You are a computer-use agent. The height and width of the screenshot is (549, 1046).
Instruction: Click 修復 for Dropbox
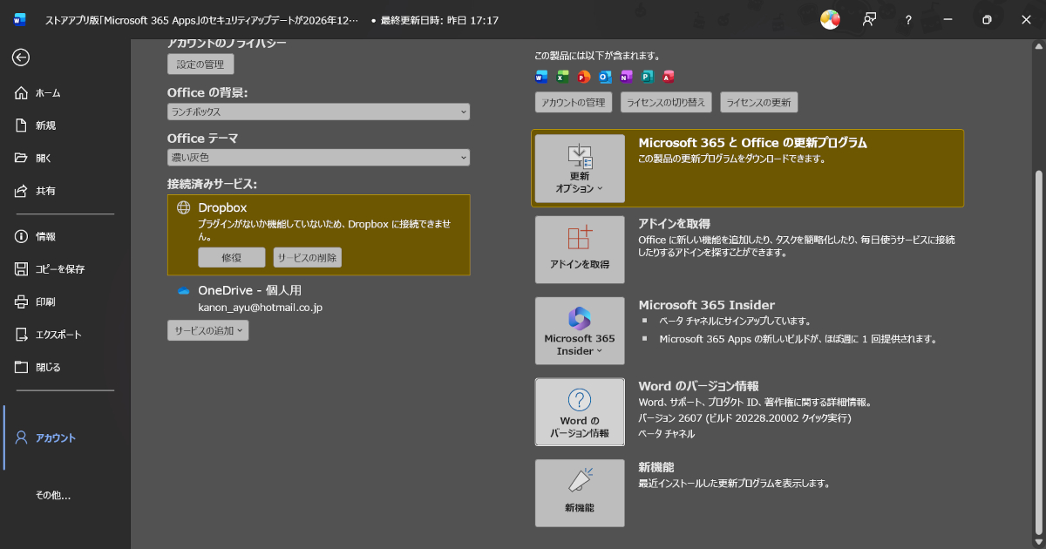tap(231, 257)
